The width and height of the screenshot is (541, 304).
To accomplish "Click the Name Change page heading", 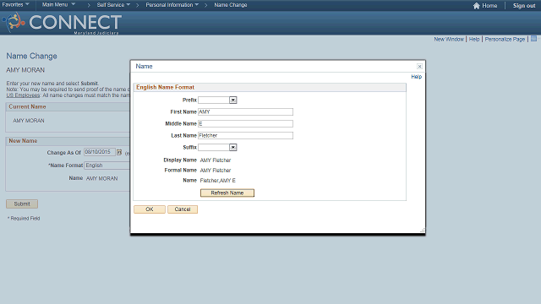I will pos(32,56).
